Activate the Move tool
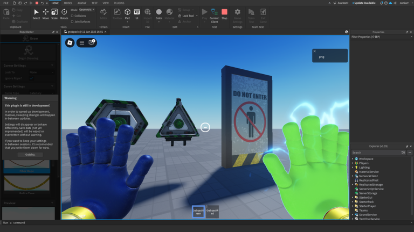 pyautogui.click(x=45, y=14)
